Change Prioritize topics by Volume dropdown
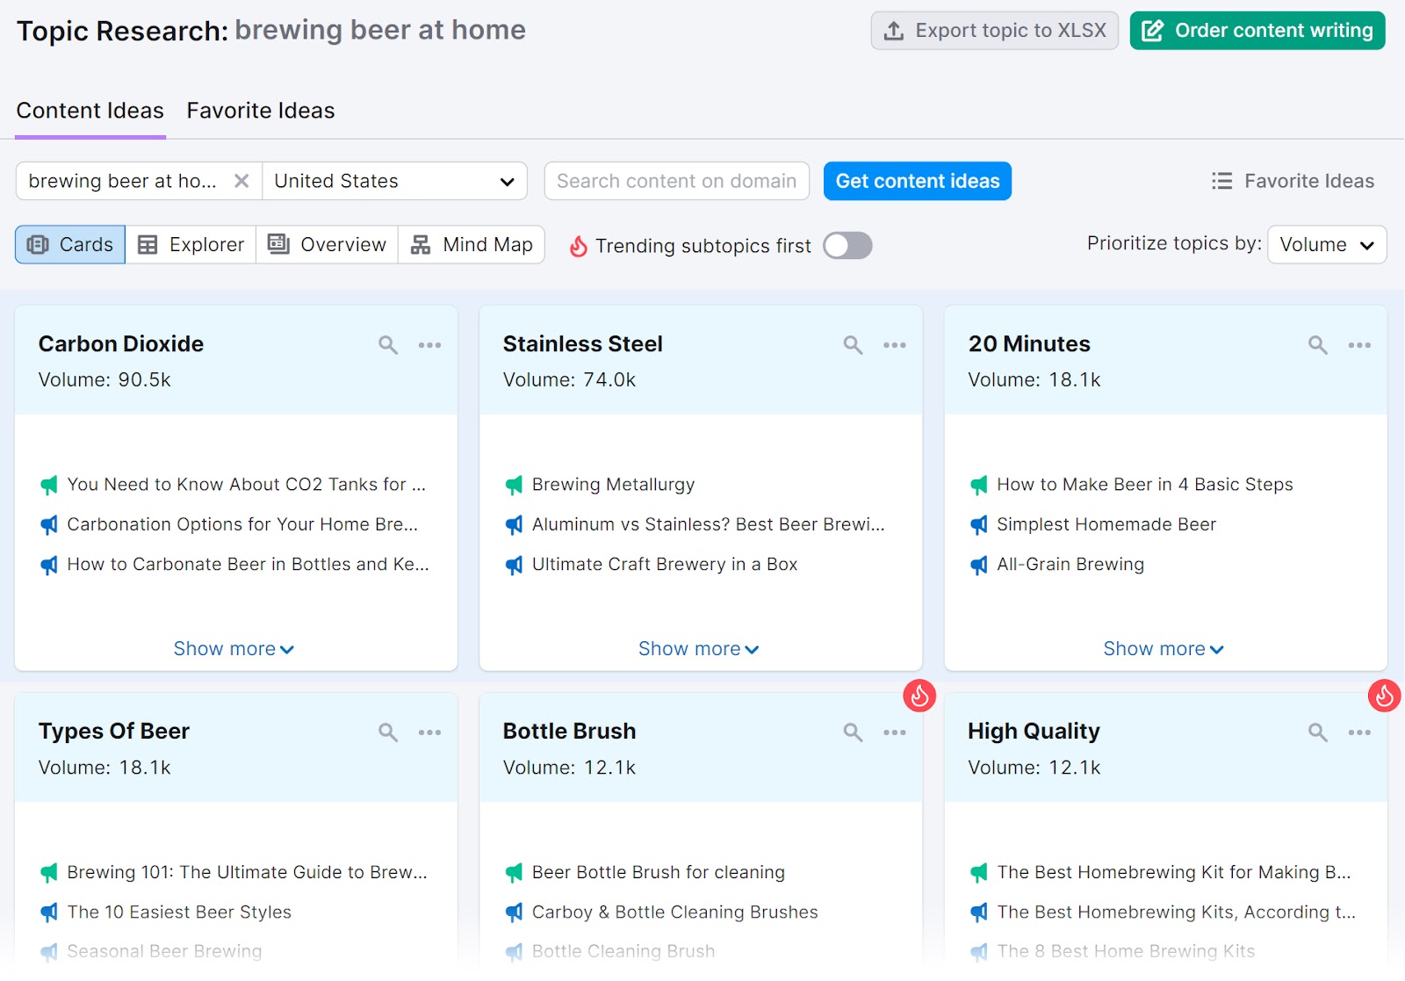The width and height of the screenshot is (1405, 981). [1326, 245]
